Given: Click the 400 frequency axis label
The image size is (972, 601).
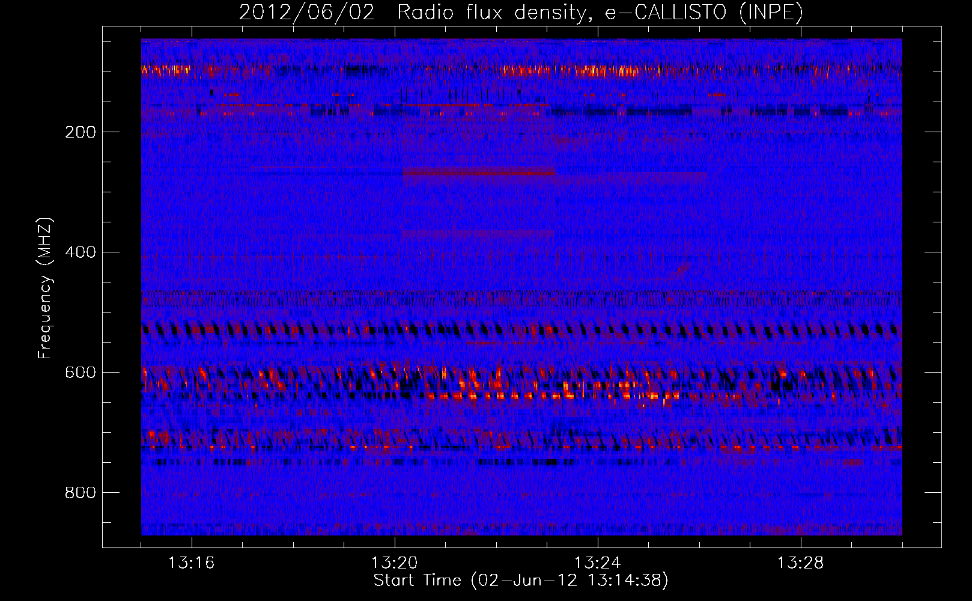Looking at the screenshot, I should coord(80,252).
